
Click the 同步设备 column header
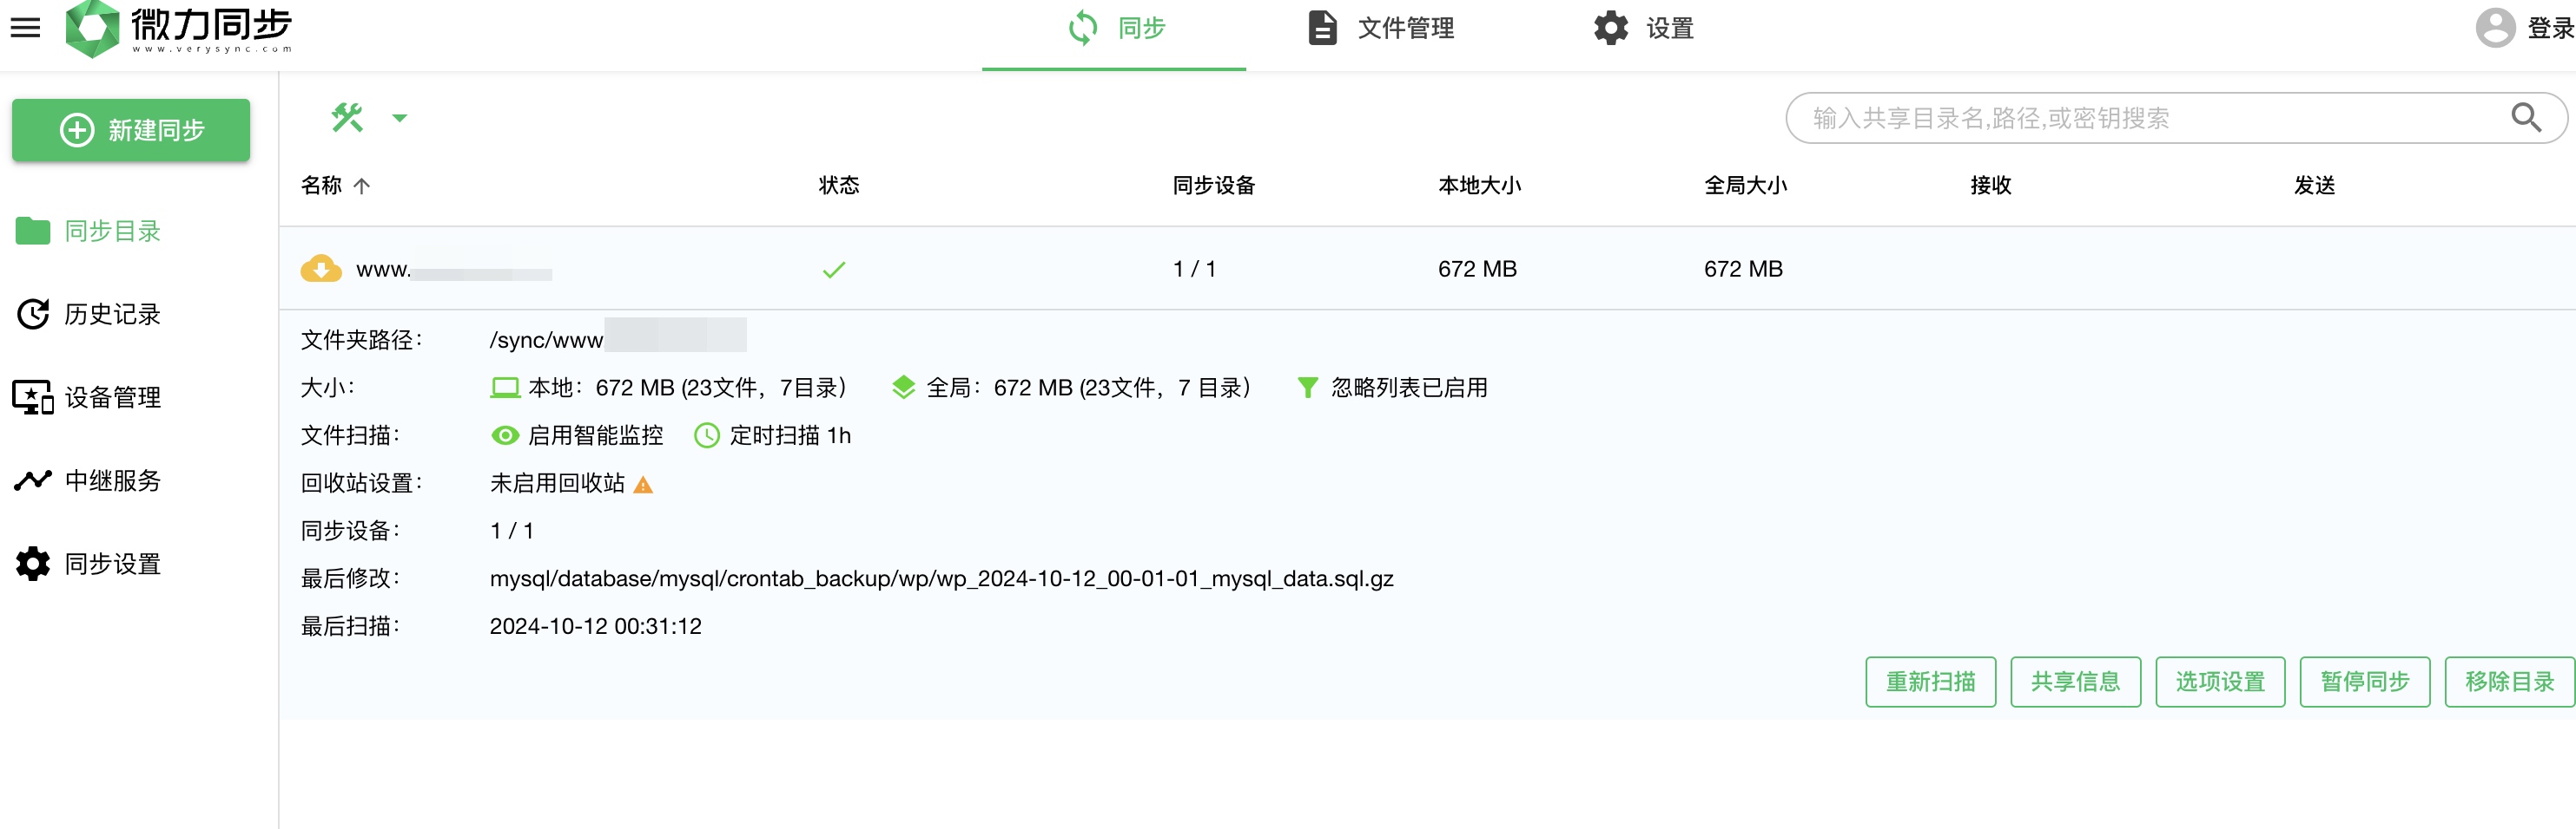click(x=1214, y=186)
